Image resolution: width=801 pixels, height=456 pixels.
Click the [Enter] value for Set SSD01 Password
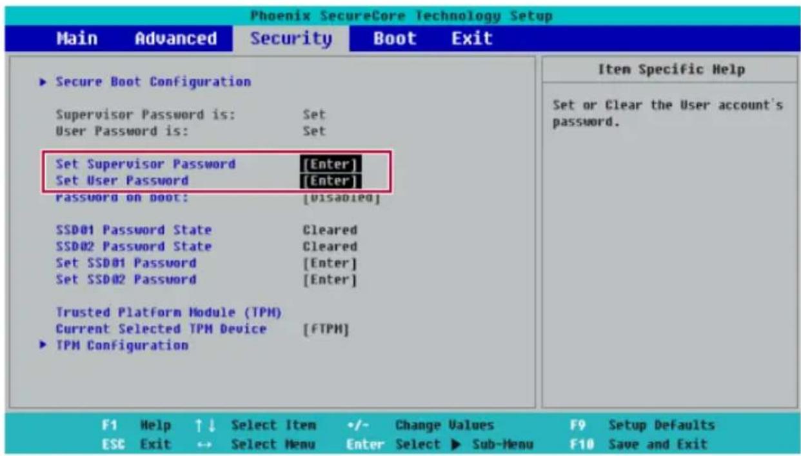[330, 263]
